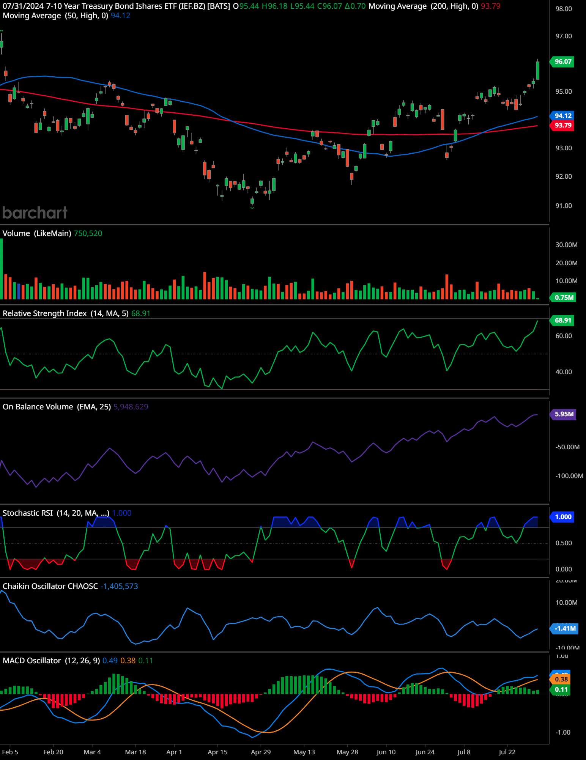
Task: Click the -100.00M OBV axis label
Action: [569, 476]
